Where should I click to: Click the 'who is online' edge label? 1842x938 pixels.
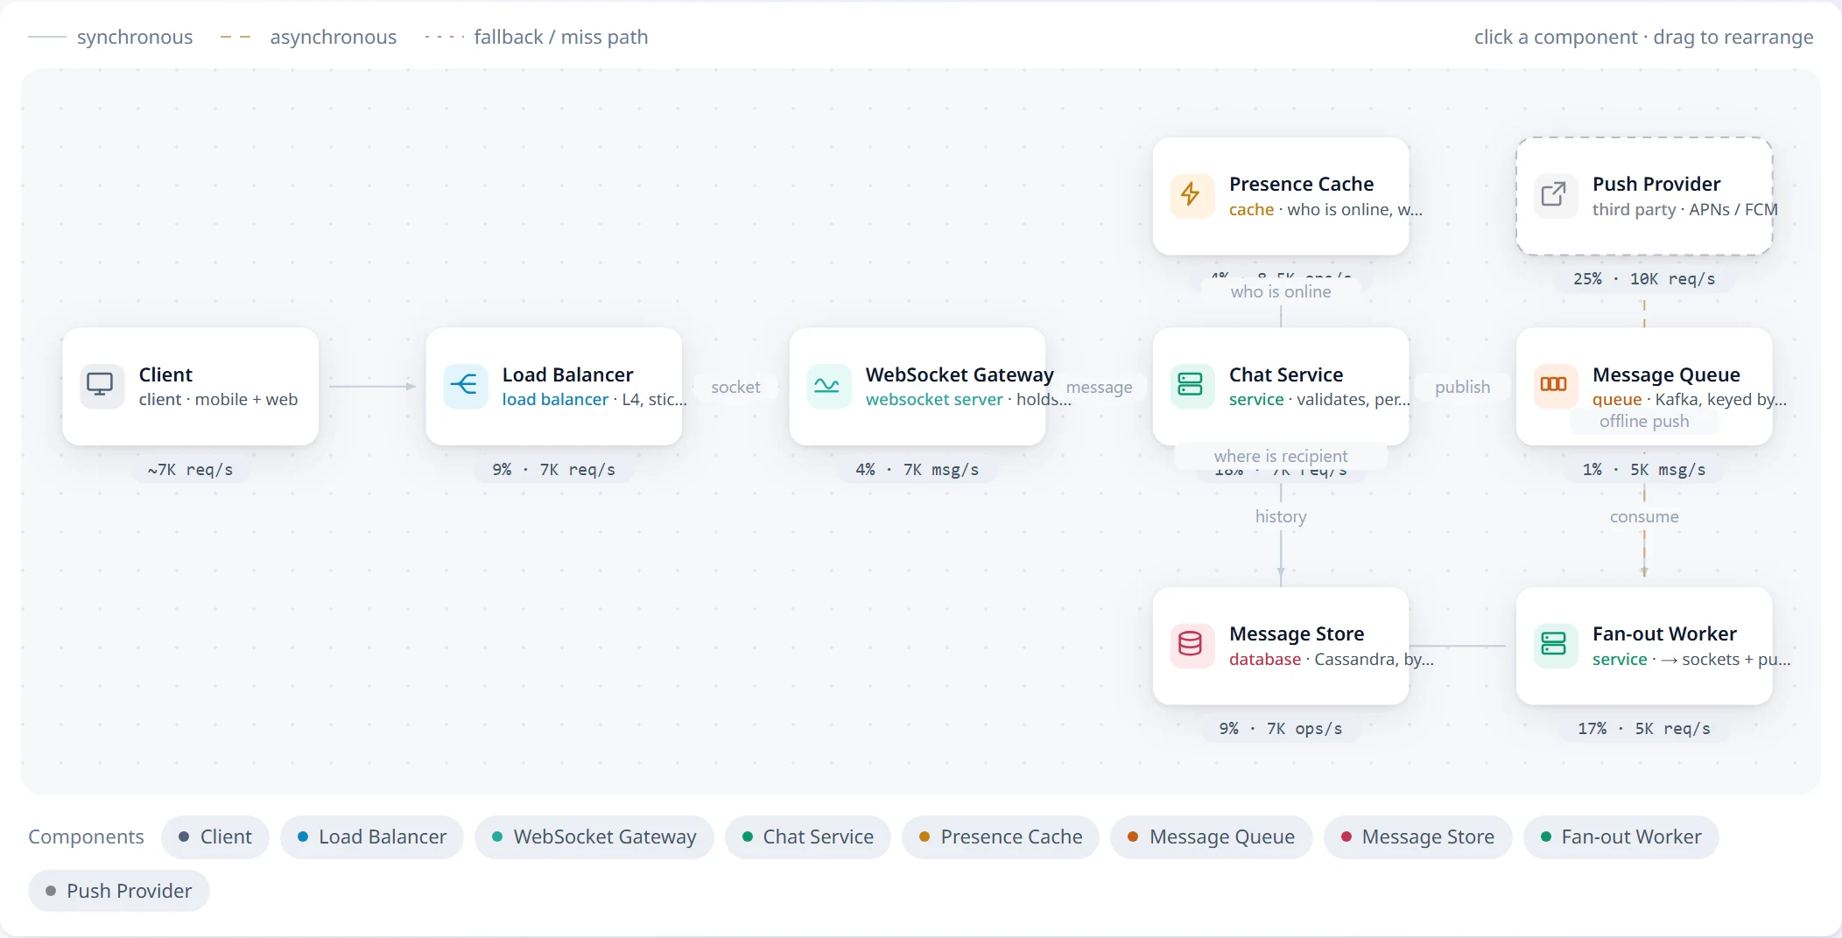point(1281,291)
